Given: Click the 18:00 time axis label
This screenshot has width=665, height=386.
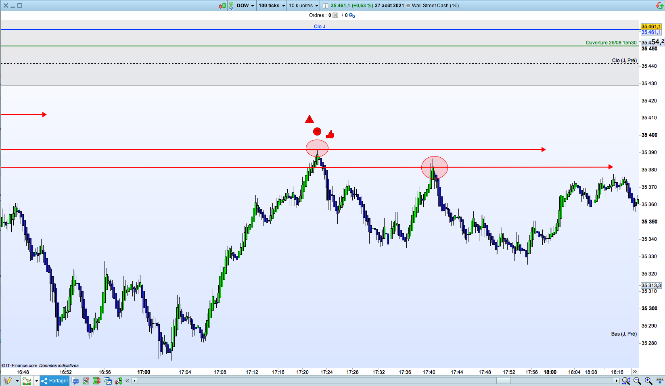Looking at the screenshot, I should [x=550, y=372].
